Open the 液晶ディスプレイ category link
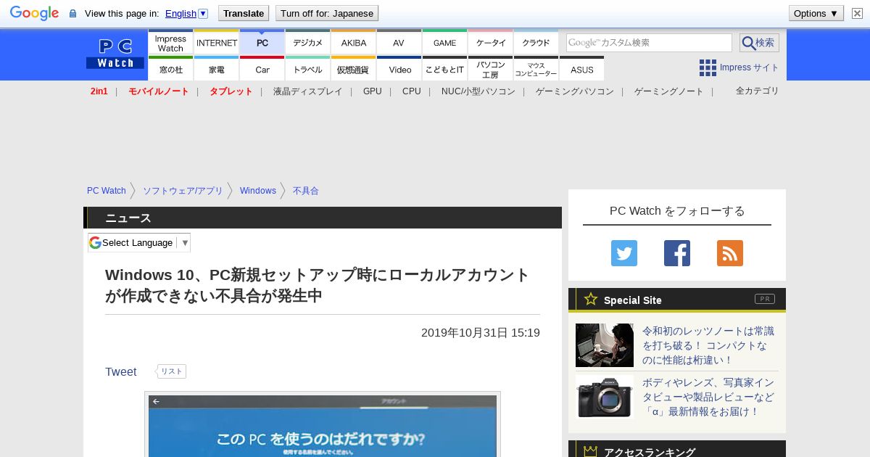Image resolution: width=870 pixels, height=457 pixels. [307, 91]
